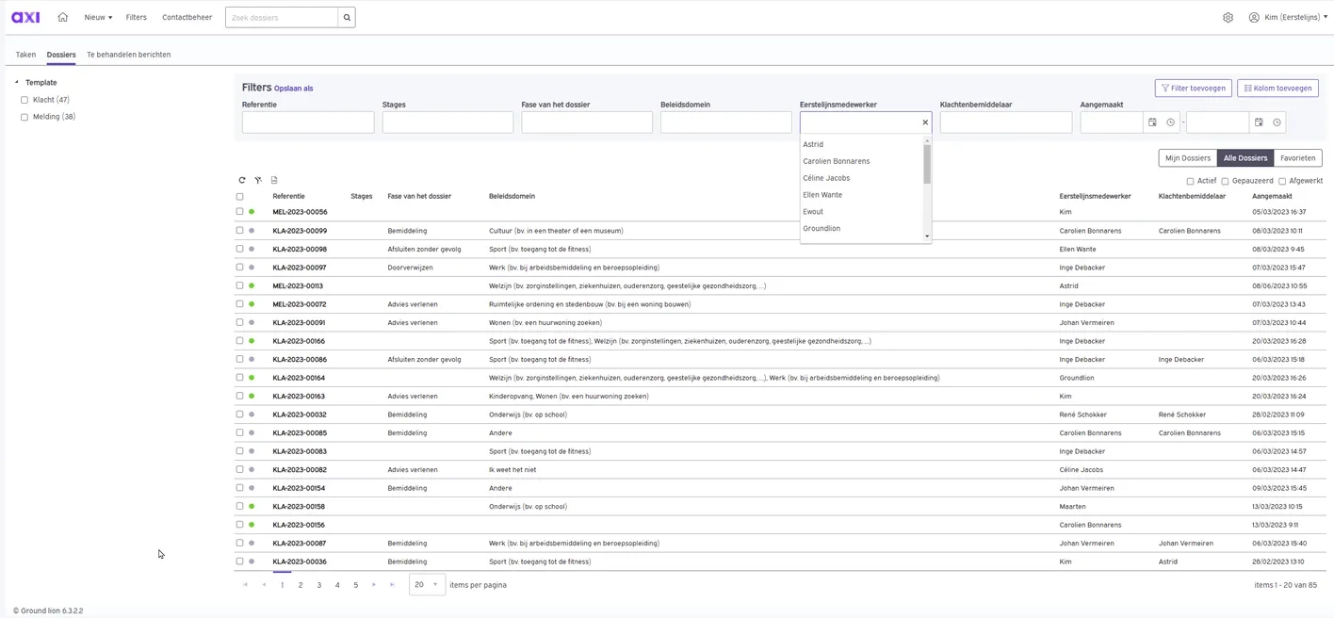Image resolution: width=1334 pixels, height=618 pixels.
Task: Enable the Actief checkbox
Action: 1190,181
